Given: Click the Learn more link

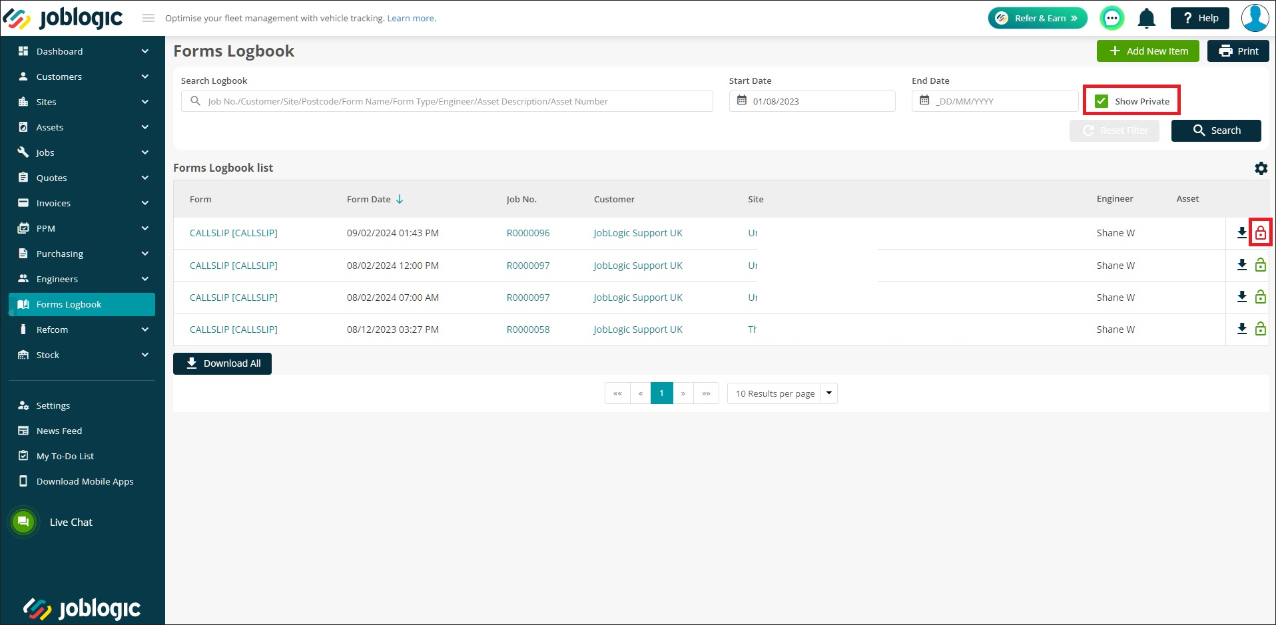Looking at the screenshot, I should click(412, 18).
